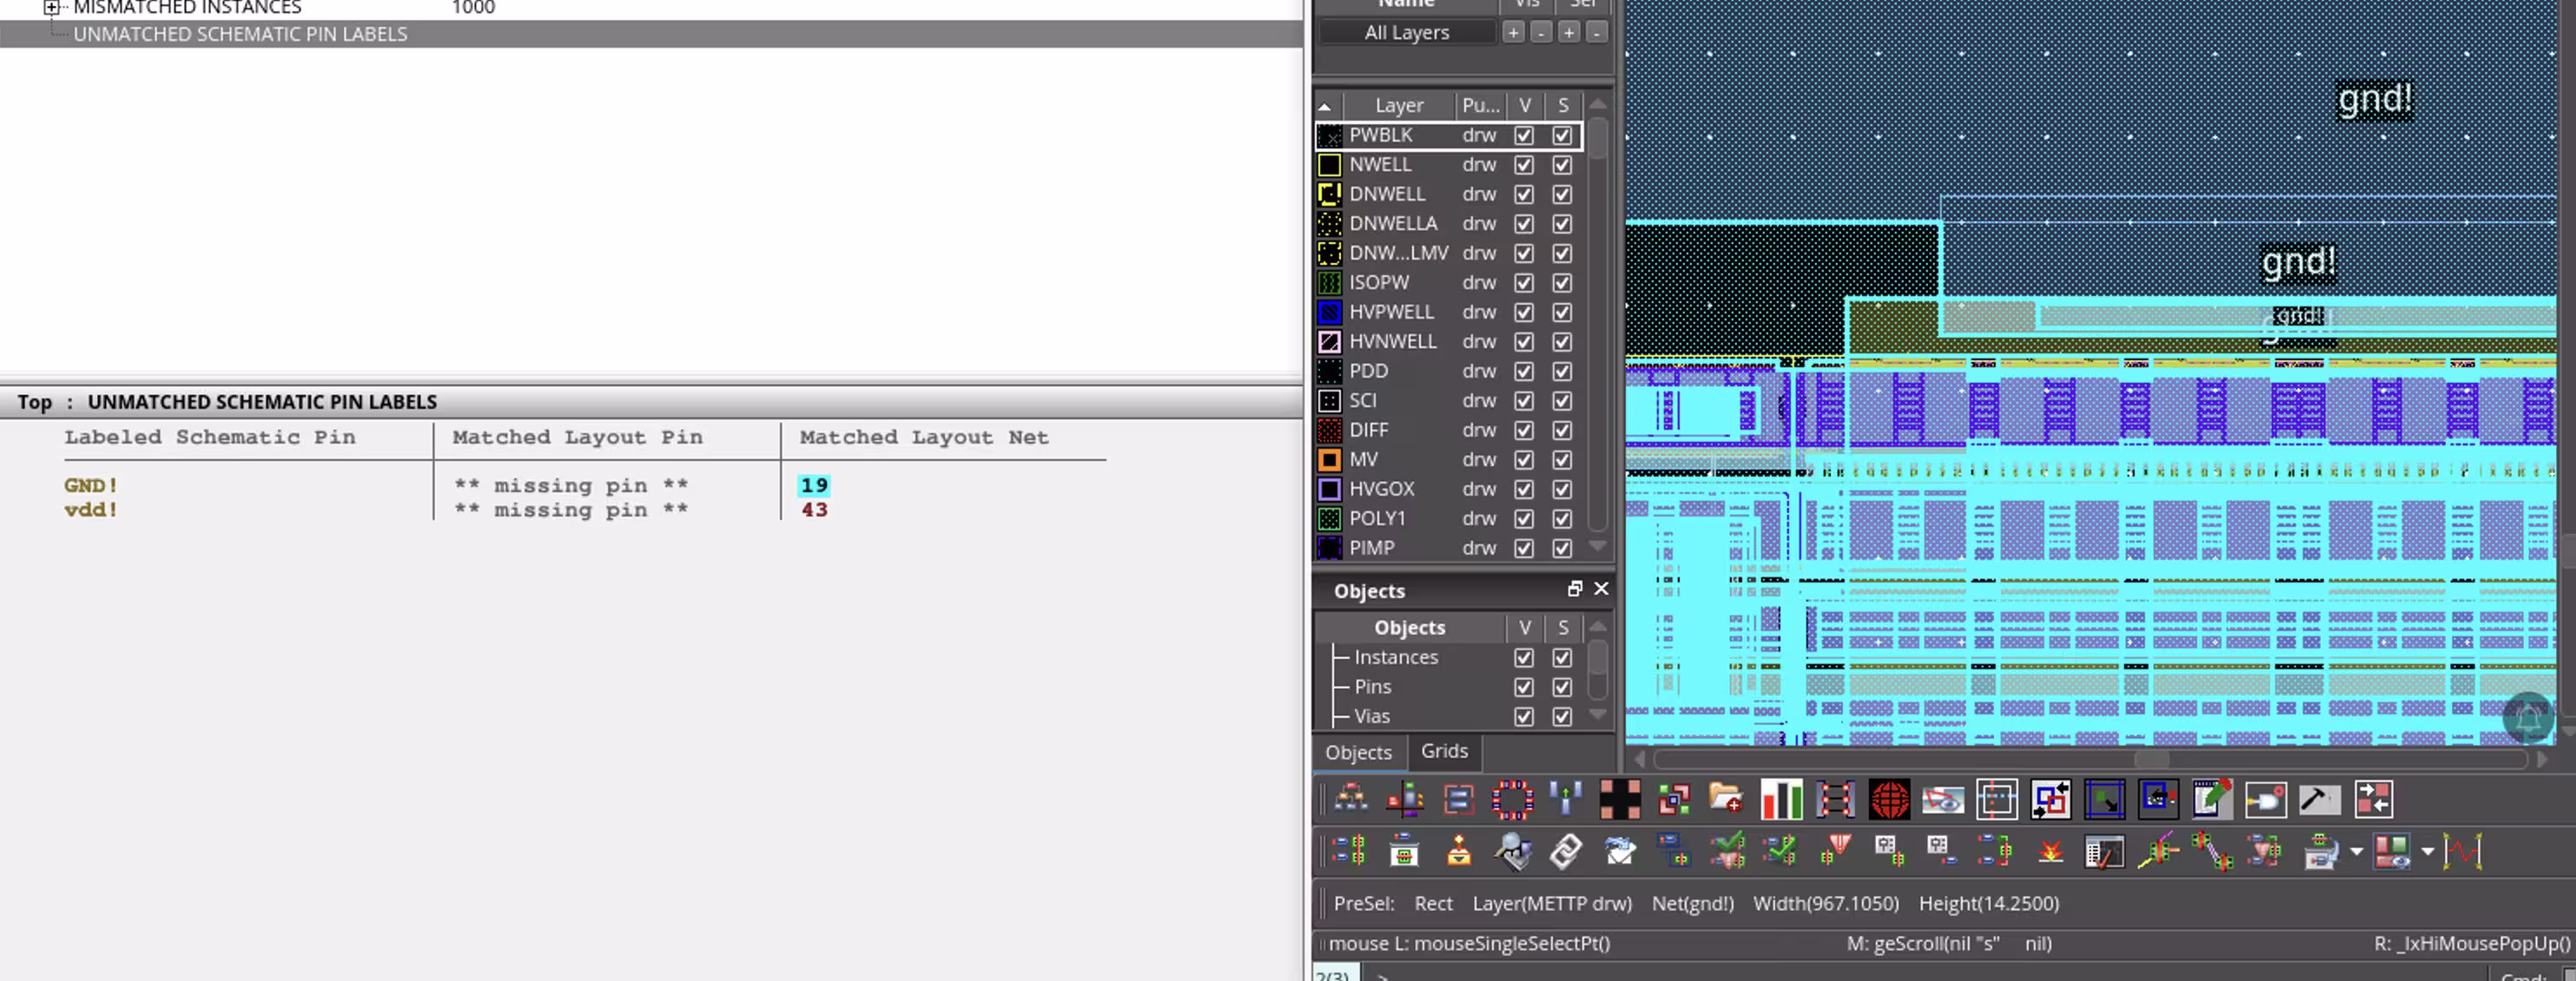The width and height of the screenshot is (2576, 981).
Task: Toggle selectability of POLY1 layer
Action: (x=1562, y=519)
